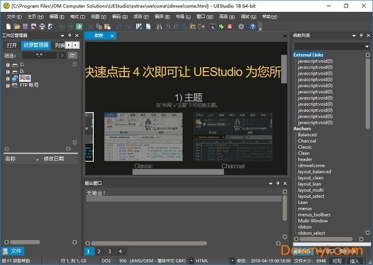Open the function list combo box

(331, 46)
